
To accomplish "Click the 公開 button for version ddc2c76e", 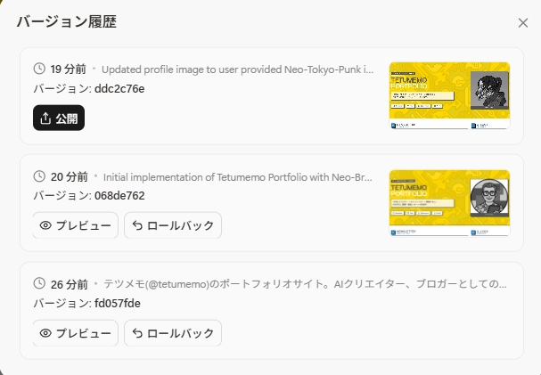I will (x=59, y=118).
